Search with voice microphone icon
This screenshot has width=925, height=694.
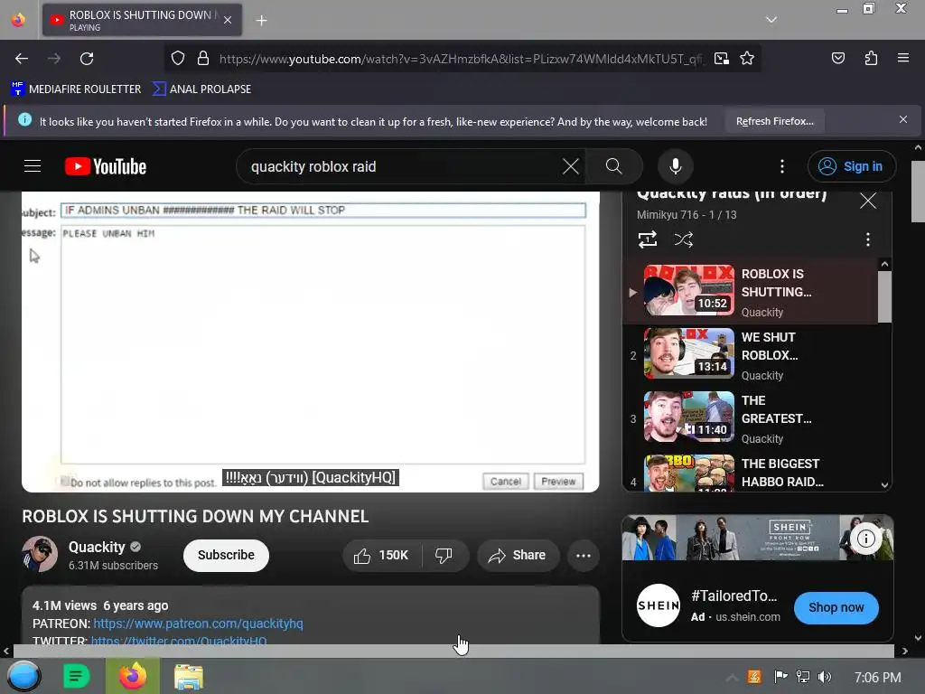coord(676,166)
